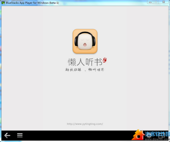170x142 pixels.
Task: Click the 懒人听书 app title text
Action: [x=85, y=62]
